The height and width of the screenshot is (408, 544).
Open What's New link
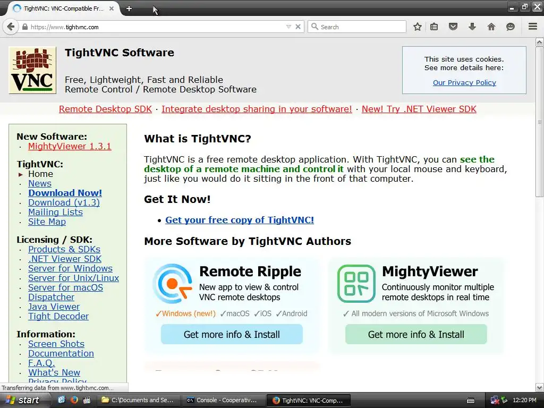pos(54,372)
